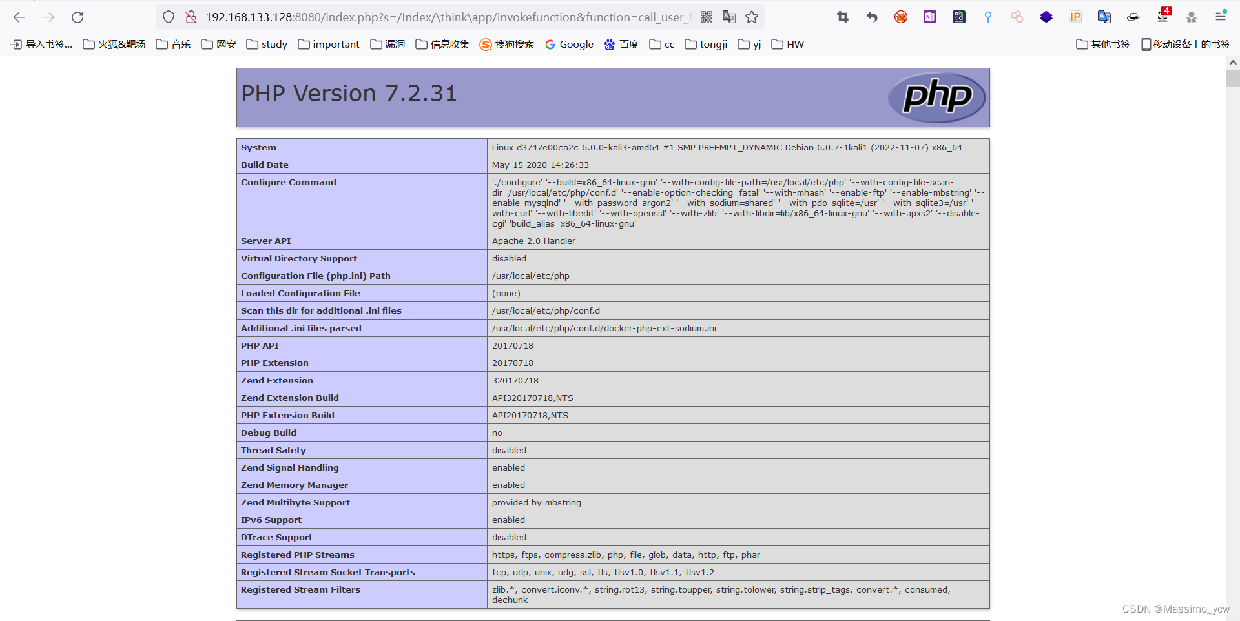Click the IPv6 Support label
The image size is (1240, 621).
coord(271,520)
